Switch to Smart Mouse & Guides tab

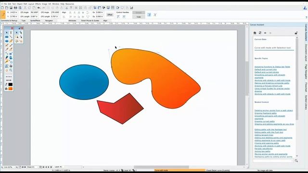point(90,21)
